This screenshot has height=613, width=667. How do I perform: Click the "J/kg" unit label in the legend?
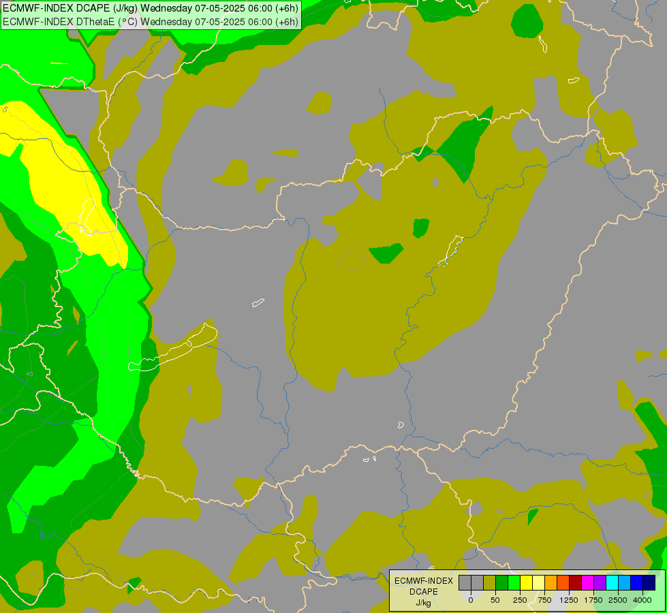coord(423,603)
